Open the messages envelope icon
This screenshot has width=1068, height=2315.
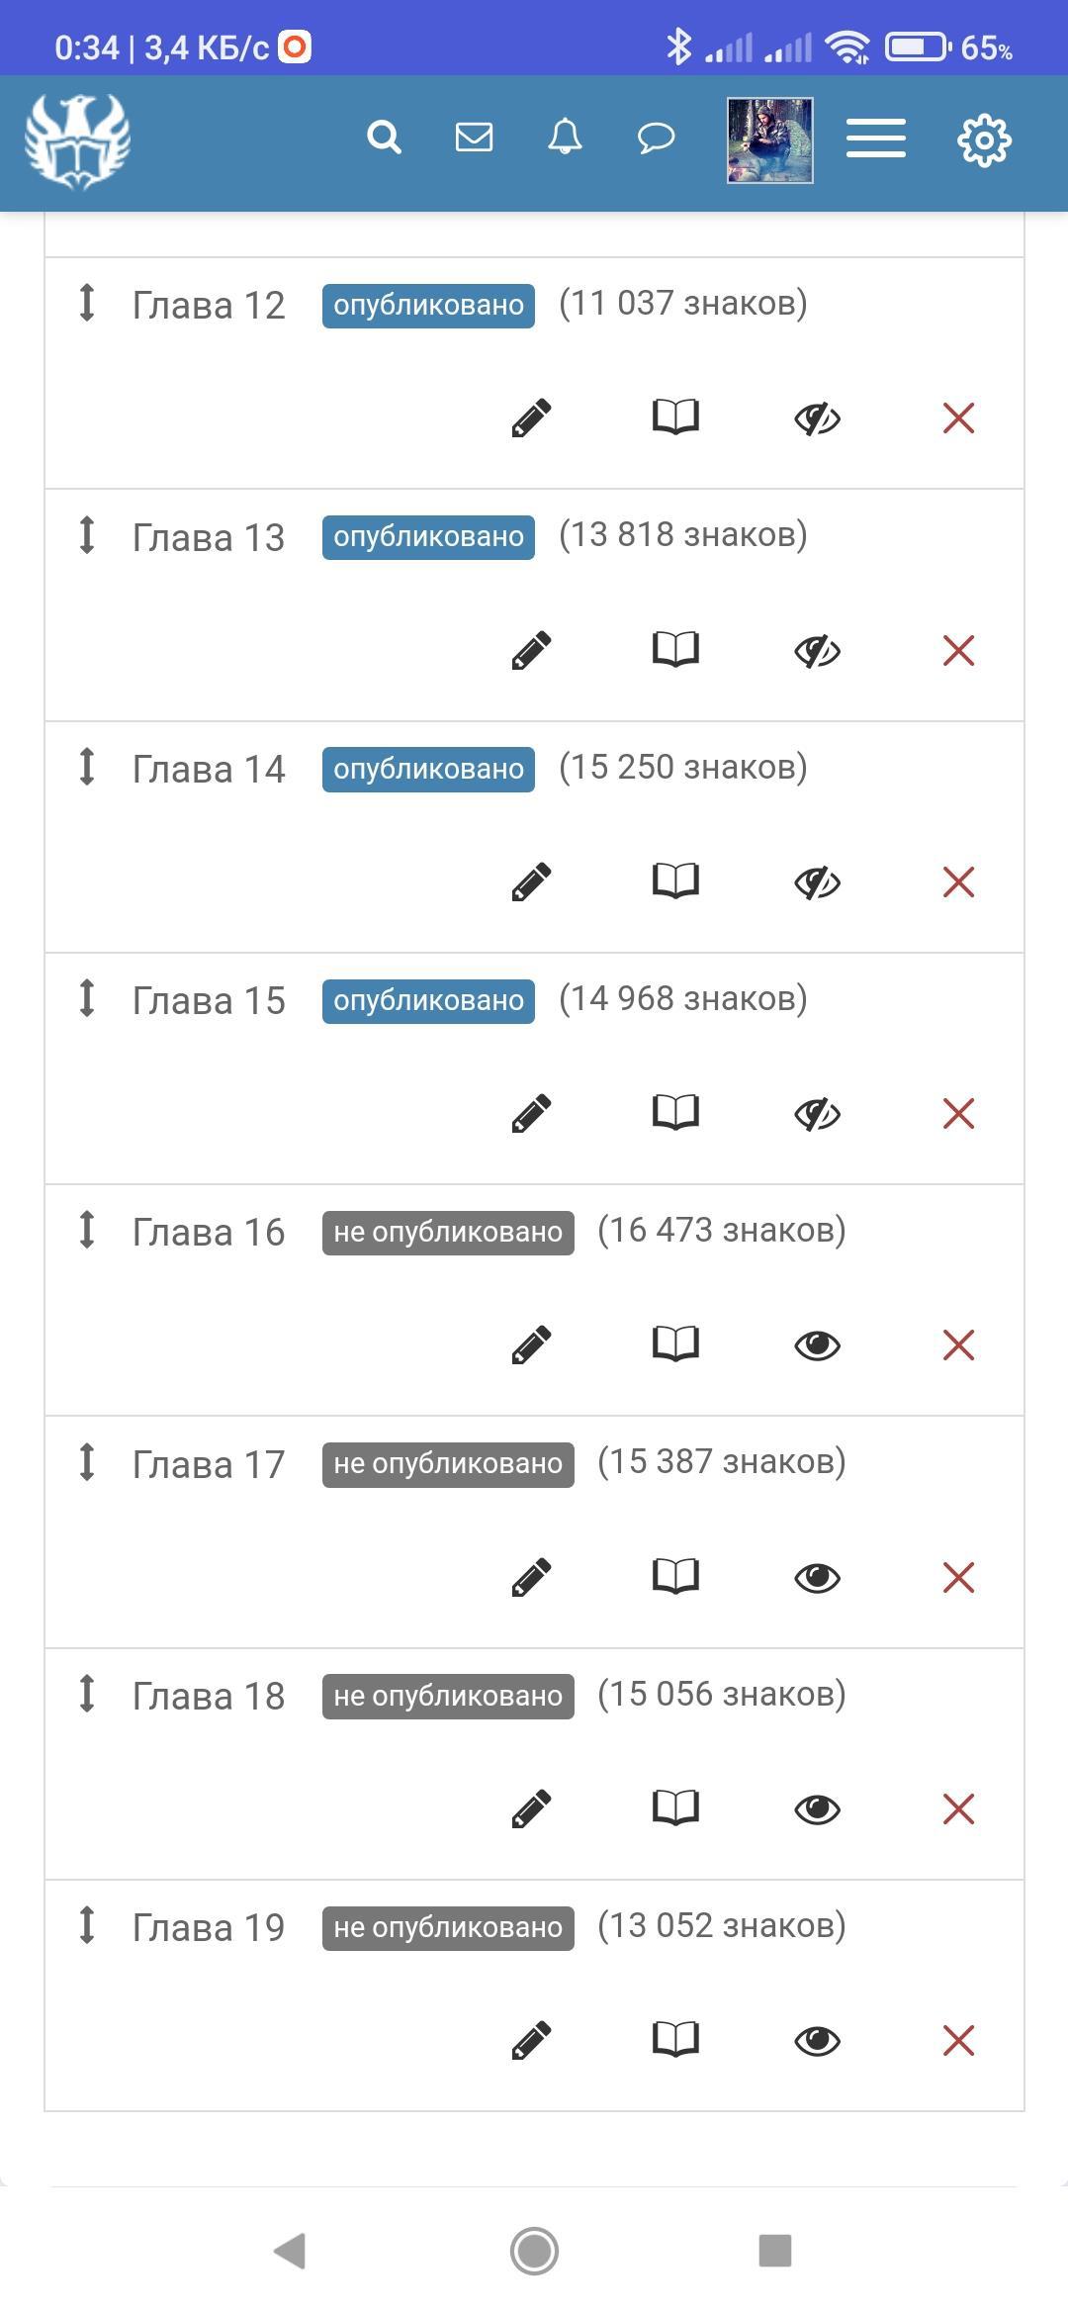[x=474, y=138]
